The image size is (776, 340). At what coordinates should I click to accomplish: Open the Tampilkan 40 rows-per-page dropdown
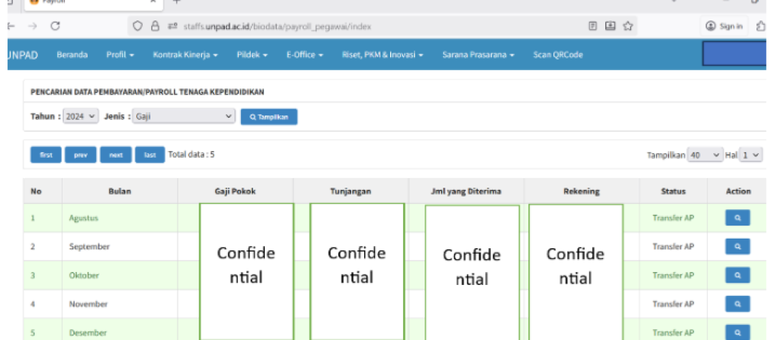[x=705, y=154]
